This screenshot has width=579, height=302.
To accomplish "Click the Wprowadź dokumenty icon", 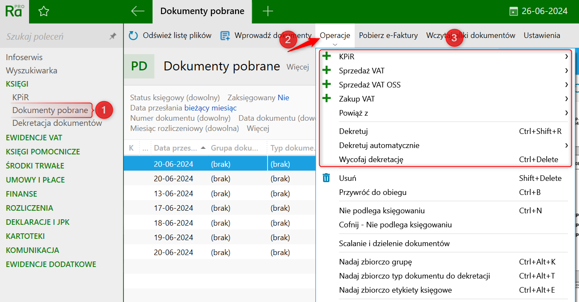I will (225, 36).
